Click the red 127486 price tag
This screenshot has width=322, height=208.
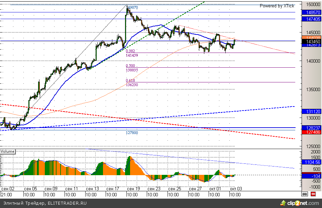(311, 132)
